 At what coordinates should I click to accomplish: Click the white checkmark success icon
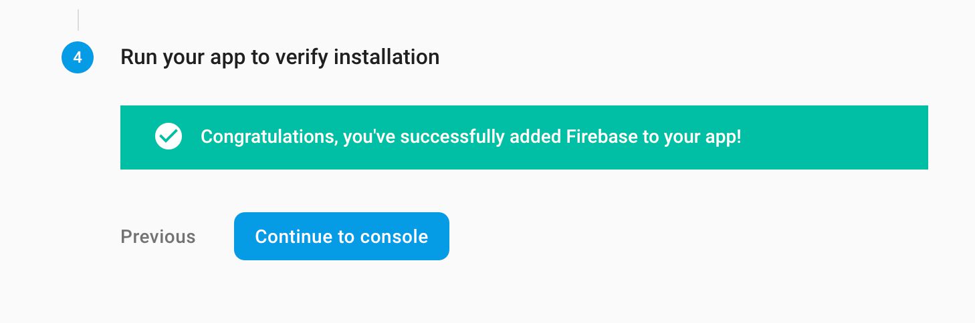pos(169,137)
